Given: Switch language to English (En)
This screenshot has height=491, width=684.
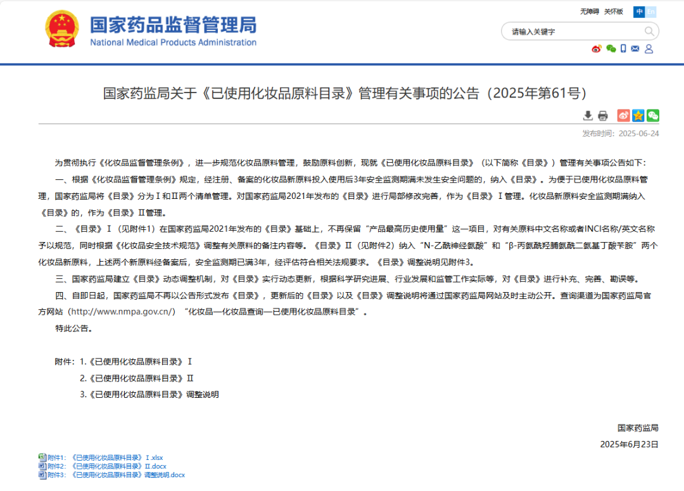Looking at the screenshot, I should 651,11.
